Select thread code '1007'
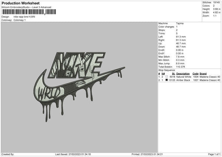Viewport: 222px width, 157px height. [196, 80]
